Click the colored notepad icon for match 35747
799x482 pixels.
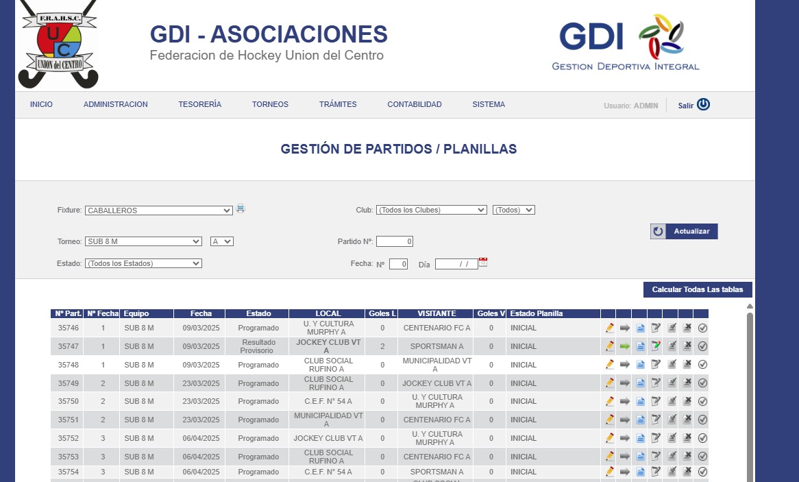click(656, 347)
